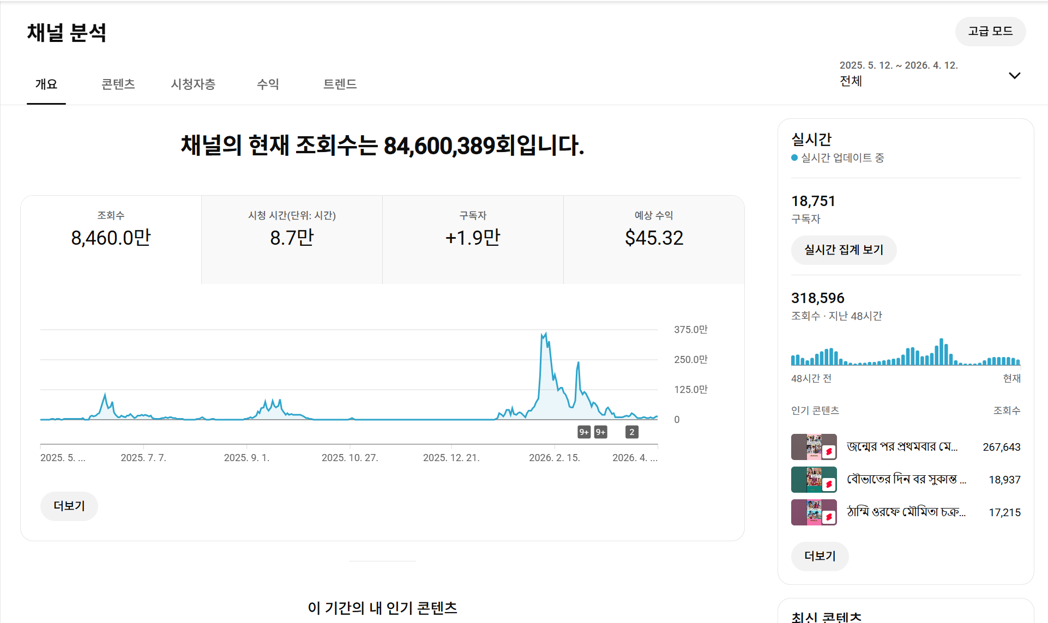The width and height of the screenshot is (1048, 623).
Task: Click the 2 videos marker on chart
Action: tap(631, 432)
